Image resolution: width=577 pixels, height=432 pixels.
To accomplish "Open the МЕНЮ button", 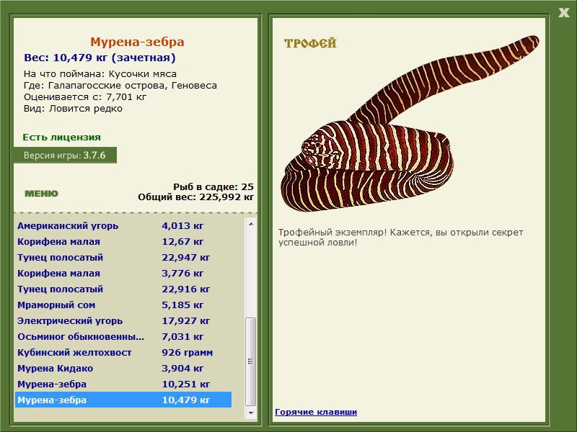I will click(41, 194).
